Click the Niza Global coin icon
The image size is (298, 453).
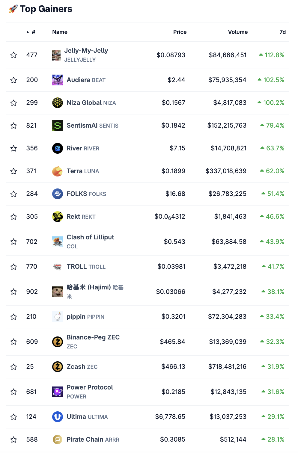coord(57,103)
